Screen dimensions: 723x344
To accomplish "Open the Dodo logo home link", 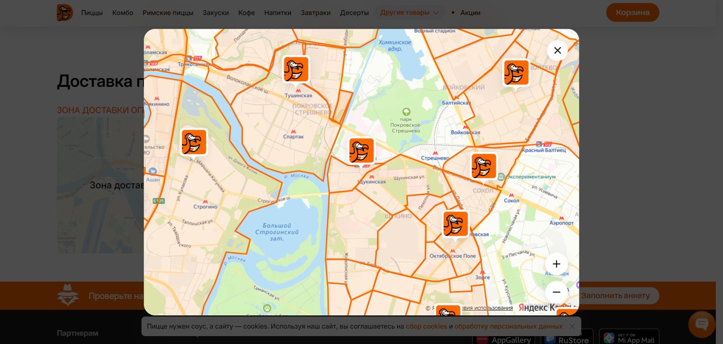I will pos(65,12).
